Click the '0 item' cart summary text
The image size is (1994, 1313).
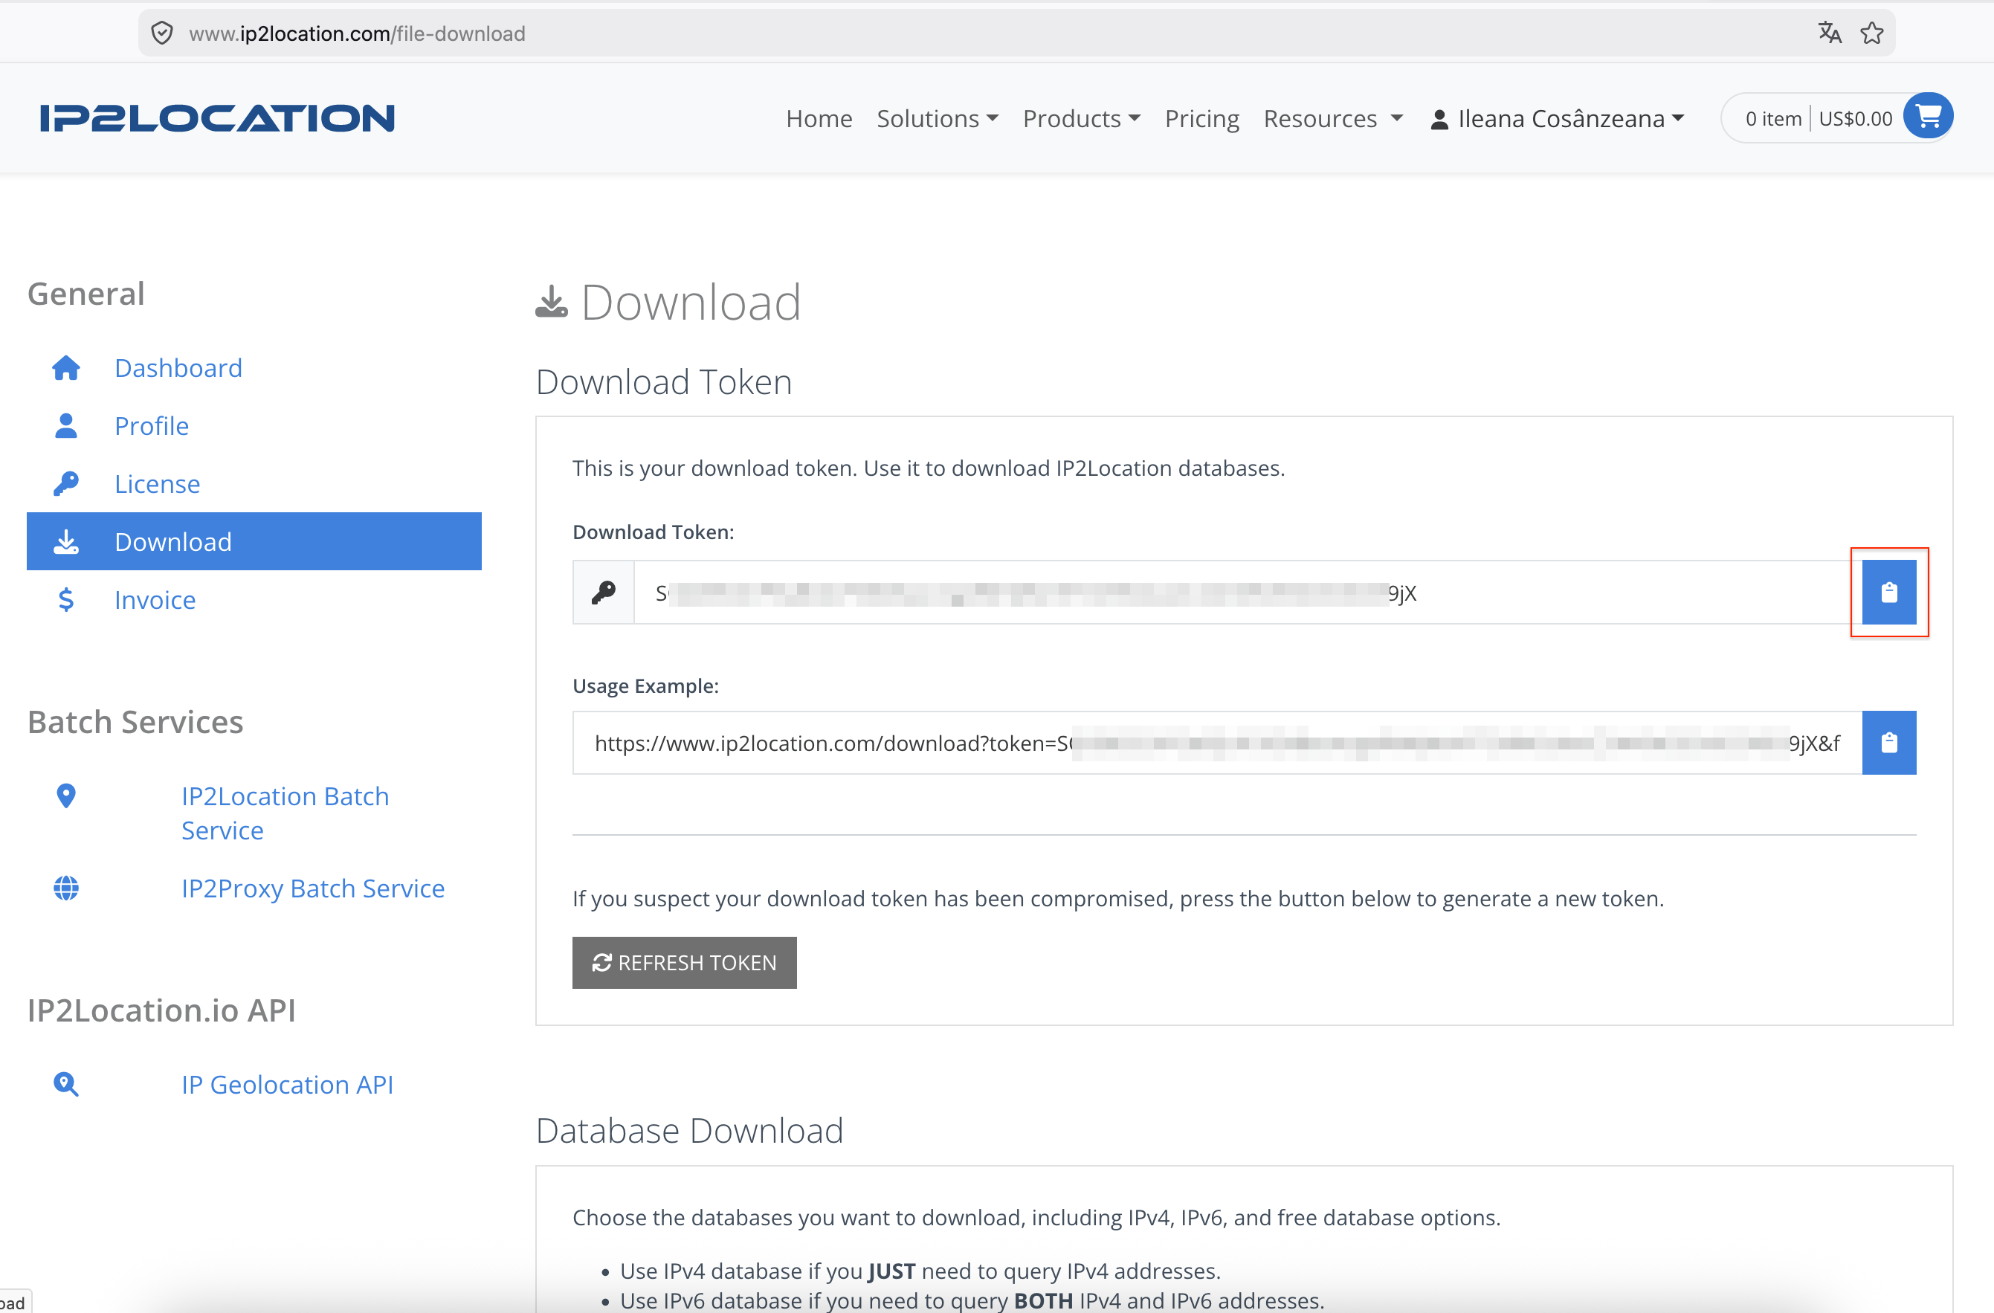[x=1773, y=119]
